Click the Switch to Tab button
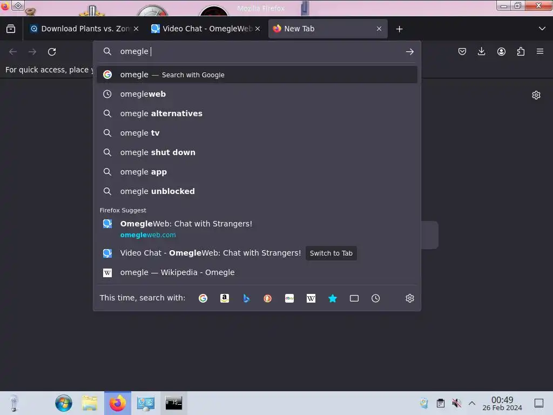 [331, 253]
